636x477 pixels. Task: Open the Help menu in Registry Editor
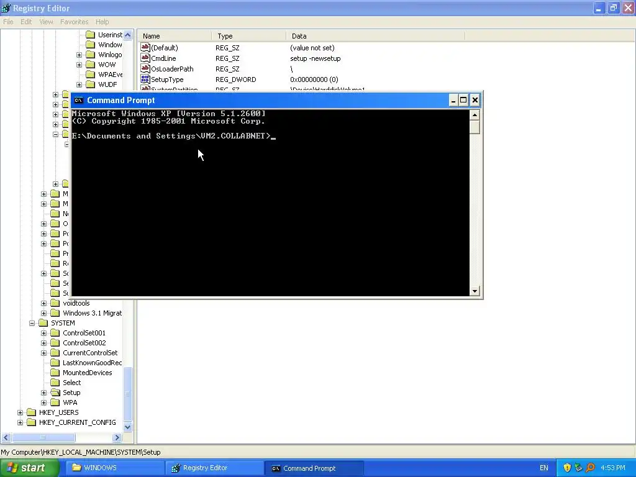click(102, 22)
